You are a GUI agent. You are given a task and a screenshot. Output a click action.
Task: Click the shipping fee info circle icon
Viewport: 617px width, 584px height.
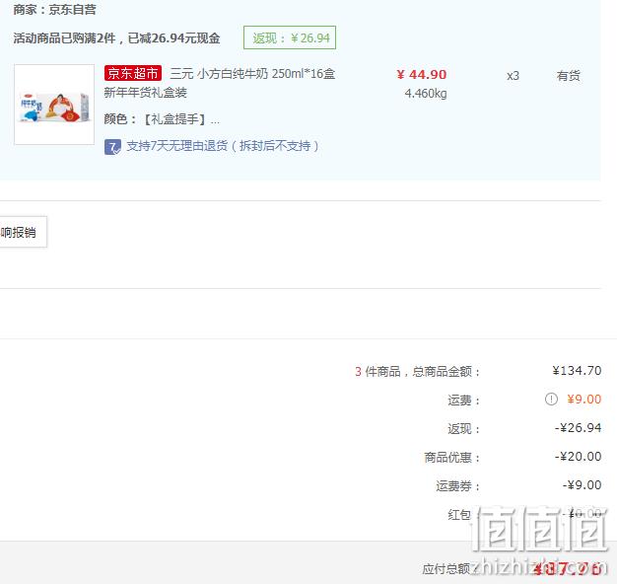551,400
